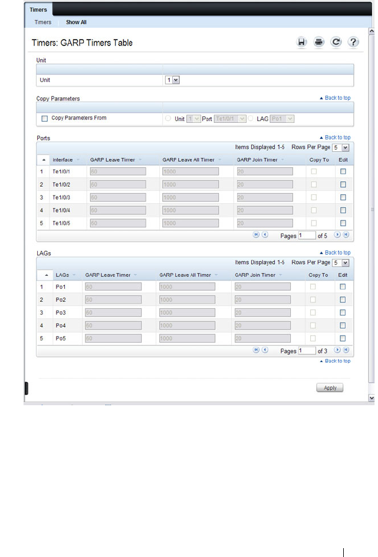
Task: Go to next page in LAGs table
Action: [337, 350]
